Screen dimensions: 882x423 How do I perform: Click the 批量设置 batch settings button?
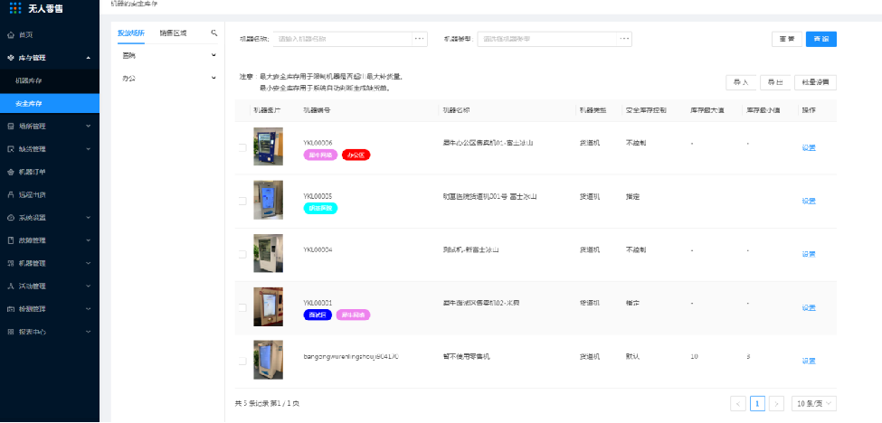[816, 82]
